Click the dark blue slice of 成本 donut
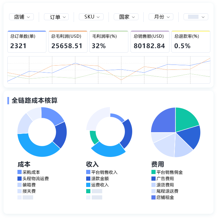This screenshot has height=218, width=217. 61,135
